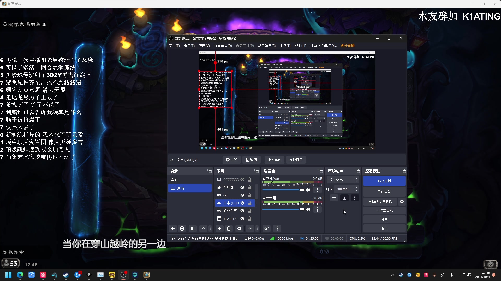Toggle lock on 粉丝群 source

[x=250, y=187]
